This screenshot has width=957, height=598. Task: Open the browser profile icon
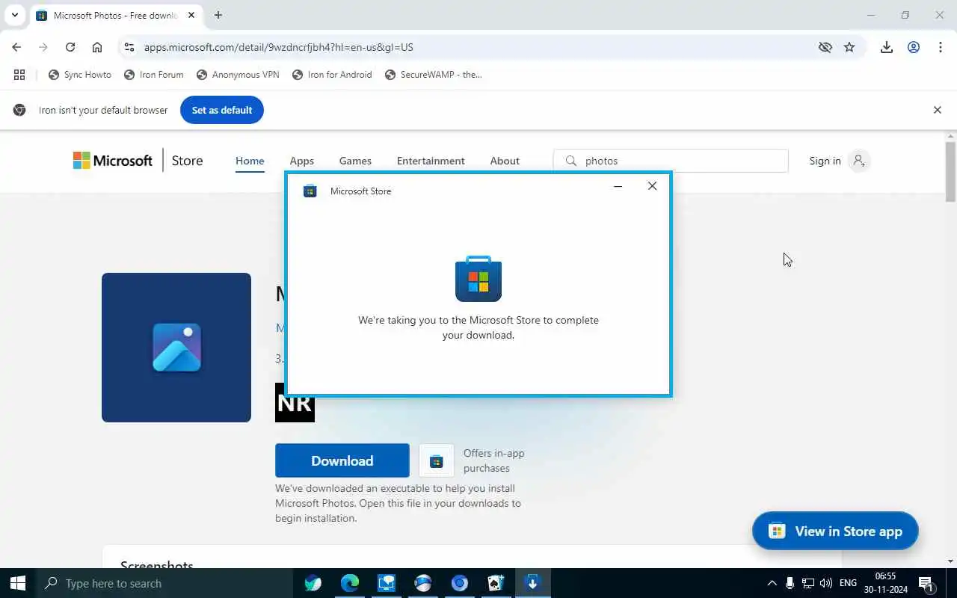[914, 47]
